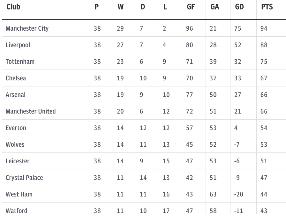Open the Chelsea club entry
This screenshot has width=286, height=222.
coord(16,78)
